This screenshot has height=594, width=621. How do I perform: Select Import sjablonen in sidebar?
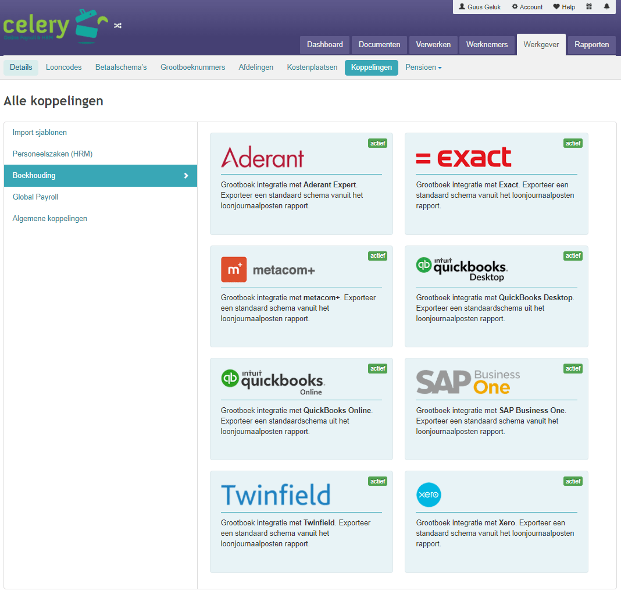tap(101, 132)
